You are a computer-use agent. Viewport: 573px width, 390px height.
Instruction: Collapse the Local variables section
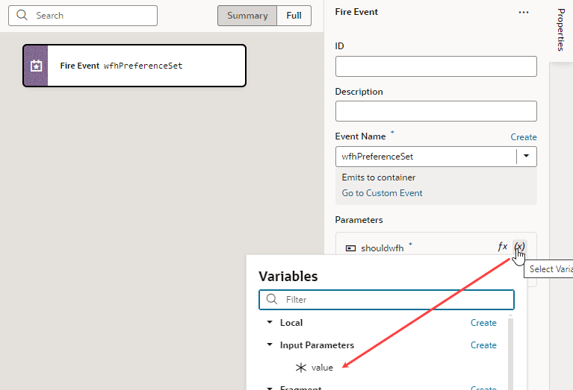pyautogui.click(x=270, y=322)
